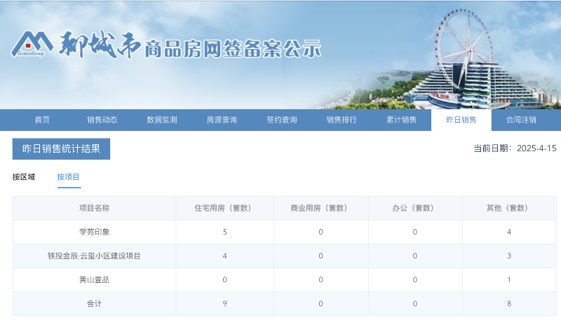Click the 商业用房（套数） column header

pos(320,208)
